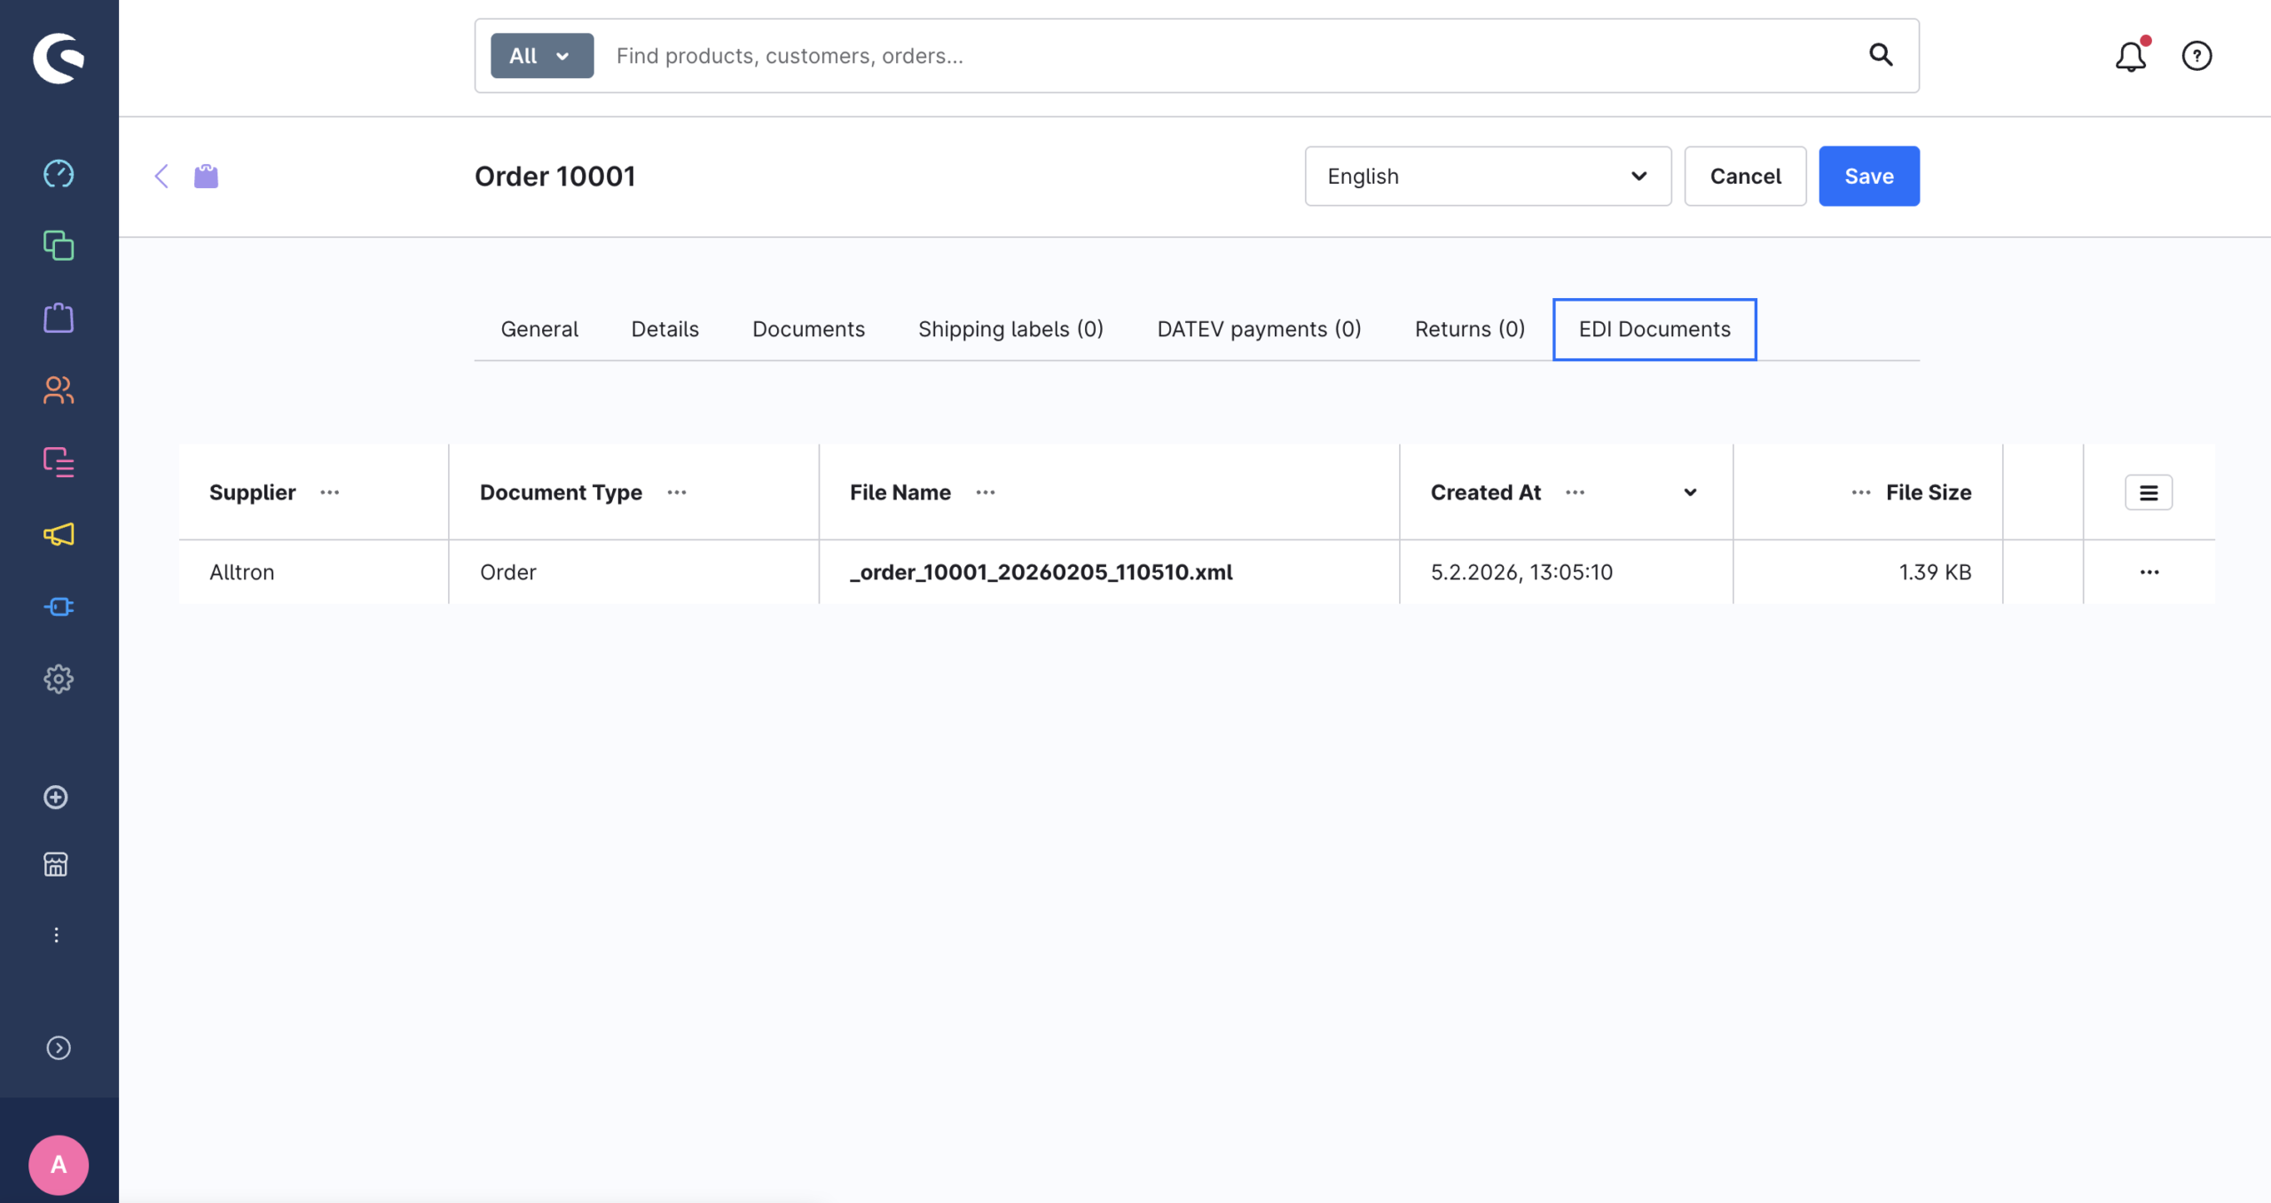Expand the collapsed sidebar menu
The image size is (2271, 1203).
[x=59, y=1048]
